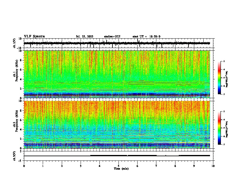Screen dimensions: 240x186
Task: Click the '-3' tick on ch.1 color bar
Action: point(224,61)
